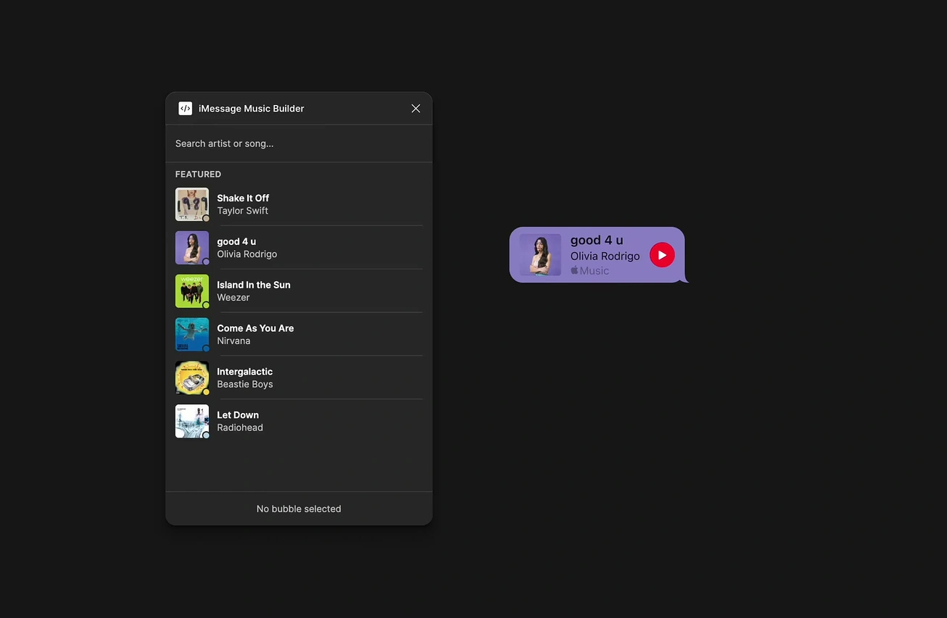Choose the Come As You Are song title
Image resolution: width=947 pixels, height=618 pixels.
click(255, 328)
